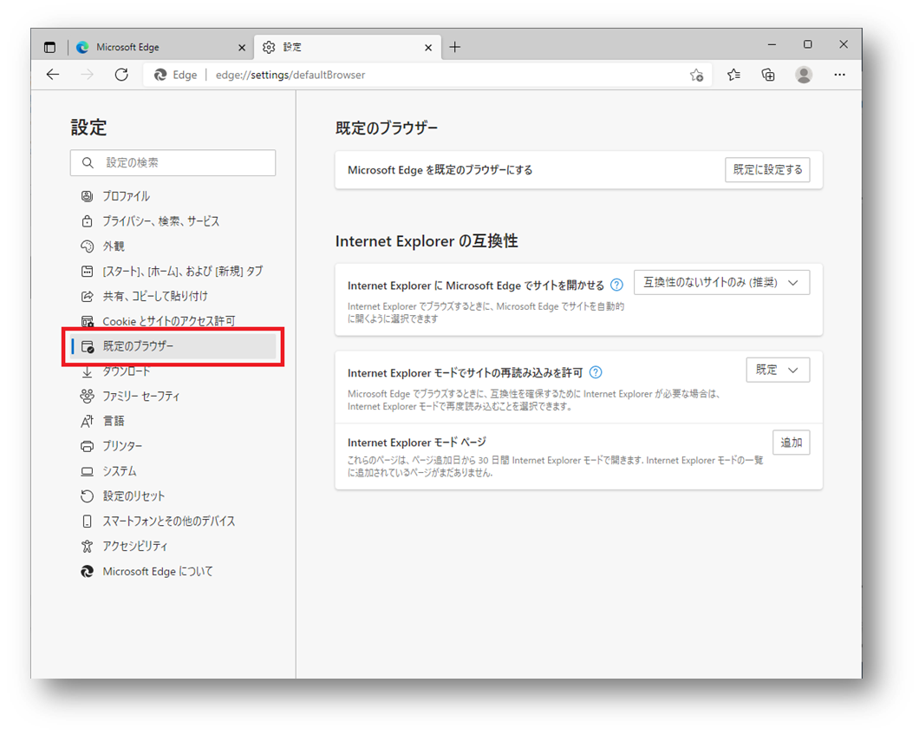Open the 互換性のないサイトのみ (推奨) dropdown
Viewport: 919px width, 735px height.
click(721, 283)
